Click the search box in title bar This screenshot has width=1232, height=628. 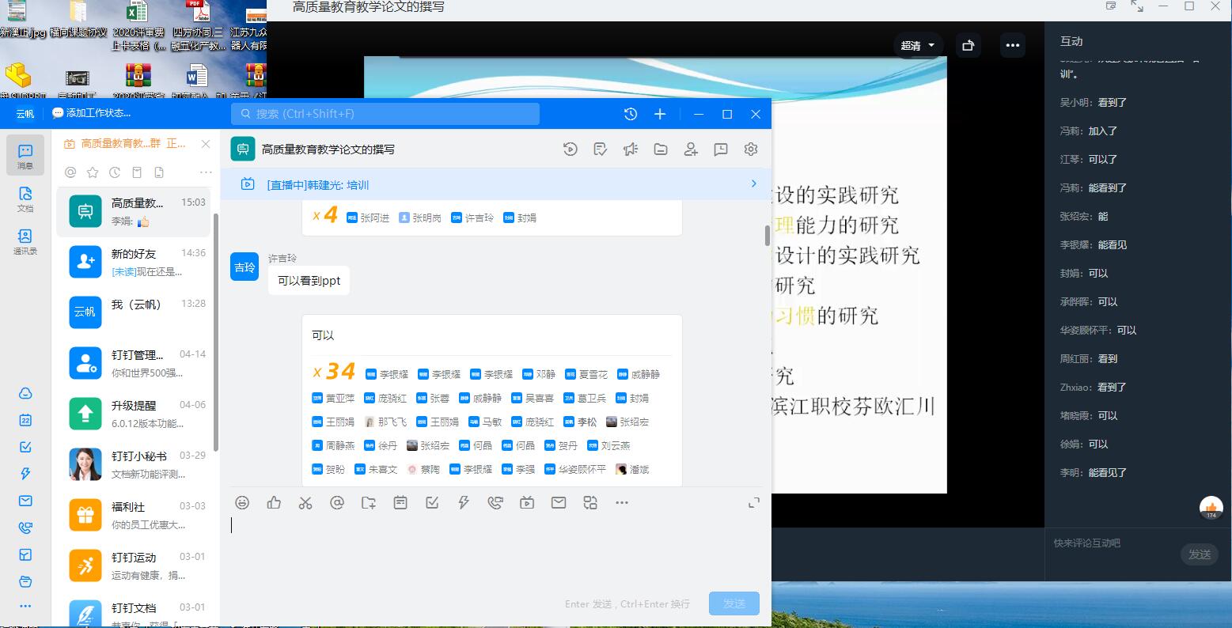coord(385,114)
